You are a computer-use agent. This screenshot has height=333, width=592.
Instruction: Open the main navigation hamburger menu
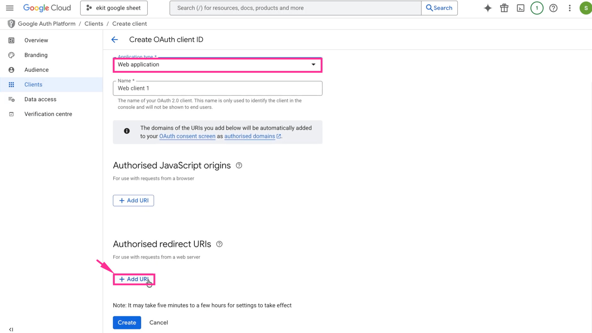pyautogui.click(x=10, y=8)
